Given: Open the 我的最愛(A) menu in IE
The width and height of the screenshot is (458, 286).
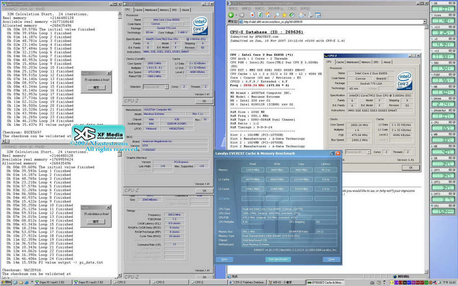Looking at the screenshot, I should click(x=276, y=8).
